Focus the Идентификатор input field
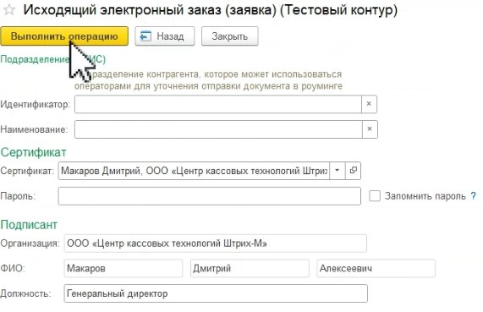 (217, 104)
